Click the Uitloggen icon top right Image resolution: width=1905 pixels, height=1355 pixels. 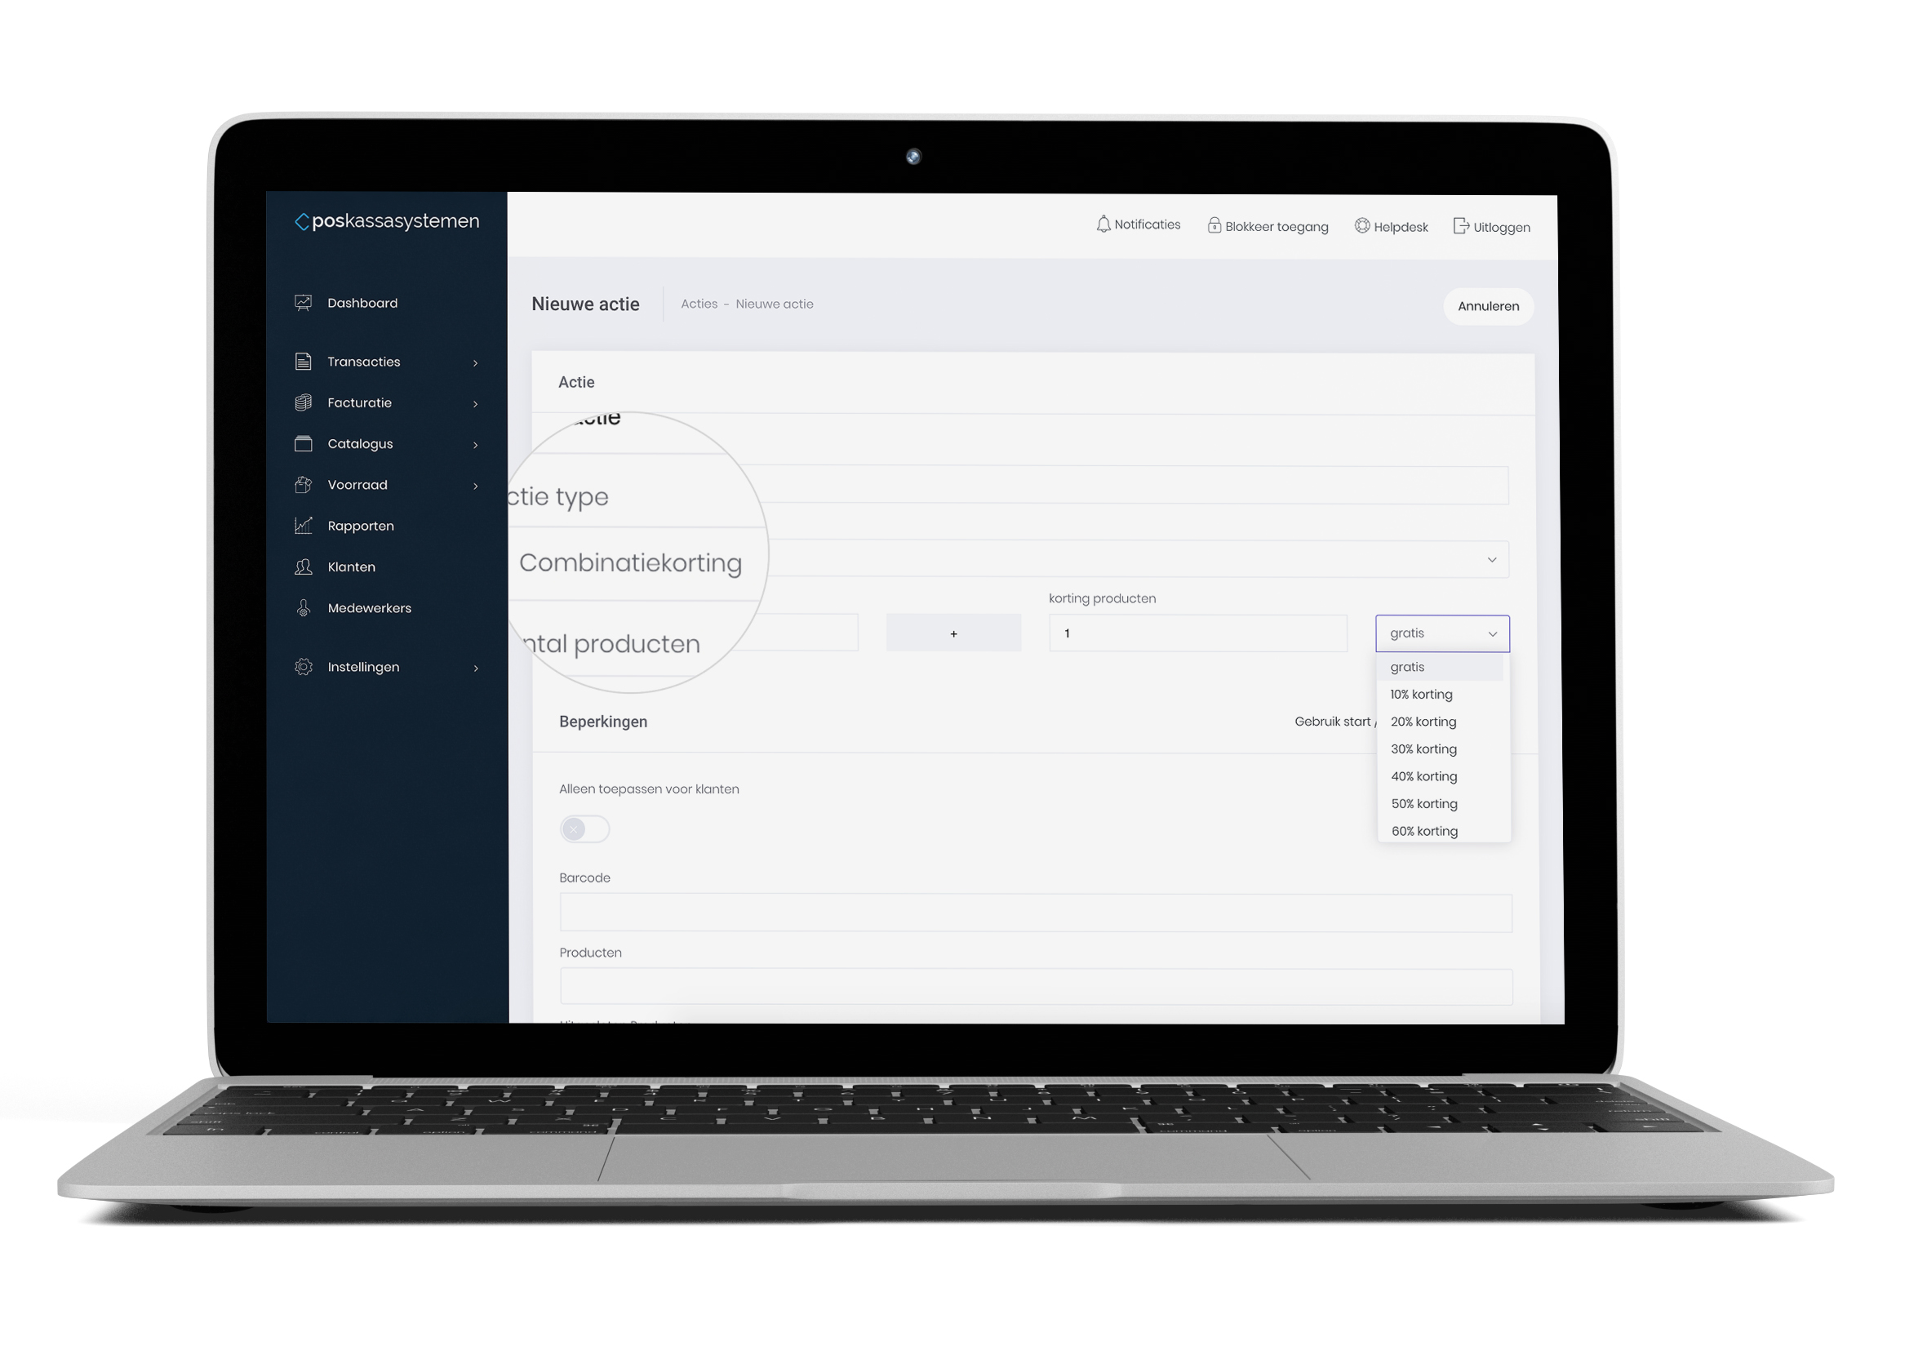click(1467, 224)
